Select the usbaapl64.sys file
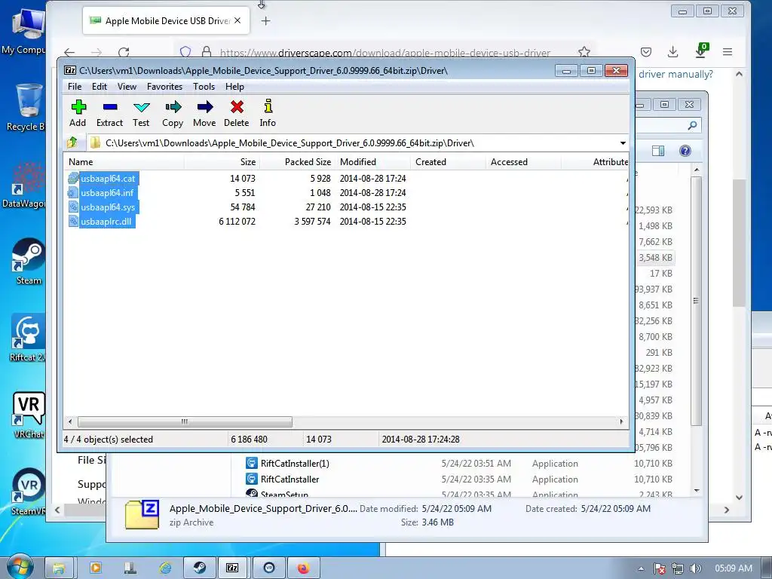This screenshot has width=772, height=579. (x=108, y=207)
